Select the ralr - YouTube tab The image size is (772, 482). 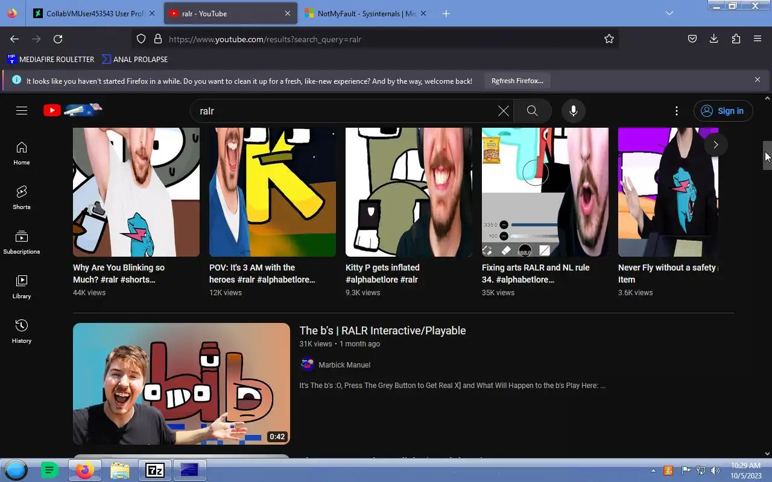(230, 13)
